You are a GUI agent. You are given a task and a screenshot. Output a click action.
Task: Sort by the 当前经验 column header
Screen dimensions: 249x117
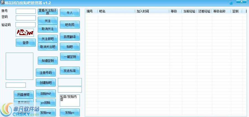189,11
